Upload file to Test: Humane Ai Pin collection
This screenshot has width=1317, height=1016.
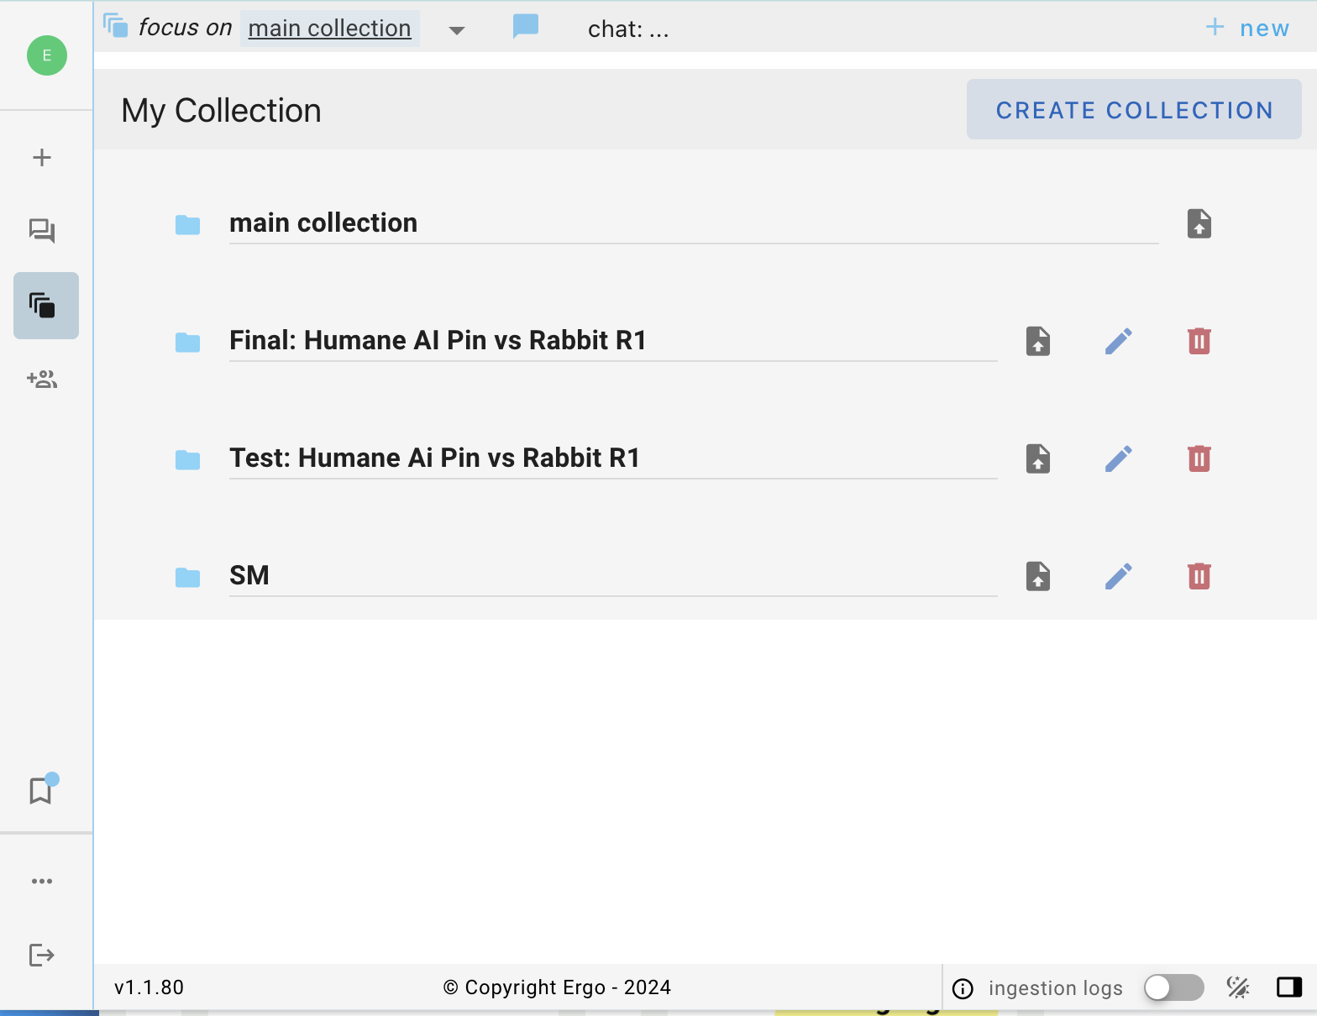pos(1038,459)
